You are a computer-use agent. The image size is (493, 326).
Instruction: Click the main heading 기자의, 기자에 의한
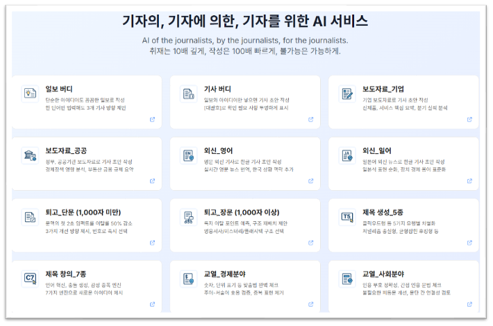[245, 21]
